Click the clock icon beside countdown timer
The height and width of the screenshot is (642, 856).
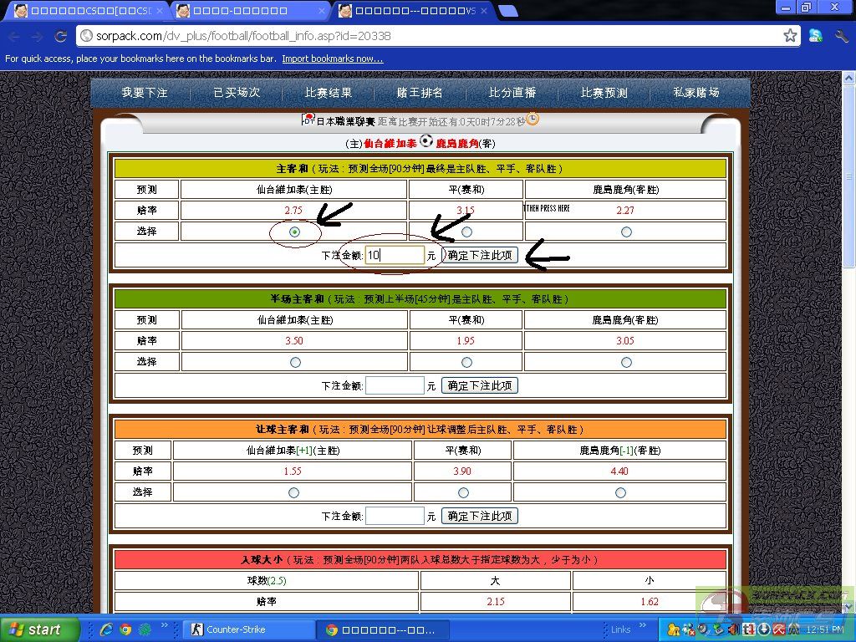(532, 120)
